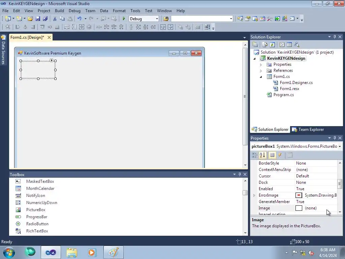Screen dimensions: 345x259
Task: Expand the Properties node in Solution Explorer
Action: 261,65
